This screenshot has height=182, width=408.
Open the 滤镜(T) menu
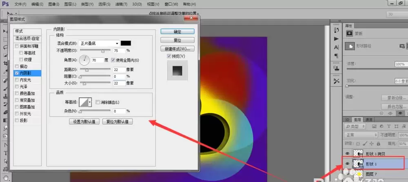(122, 4)
